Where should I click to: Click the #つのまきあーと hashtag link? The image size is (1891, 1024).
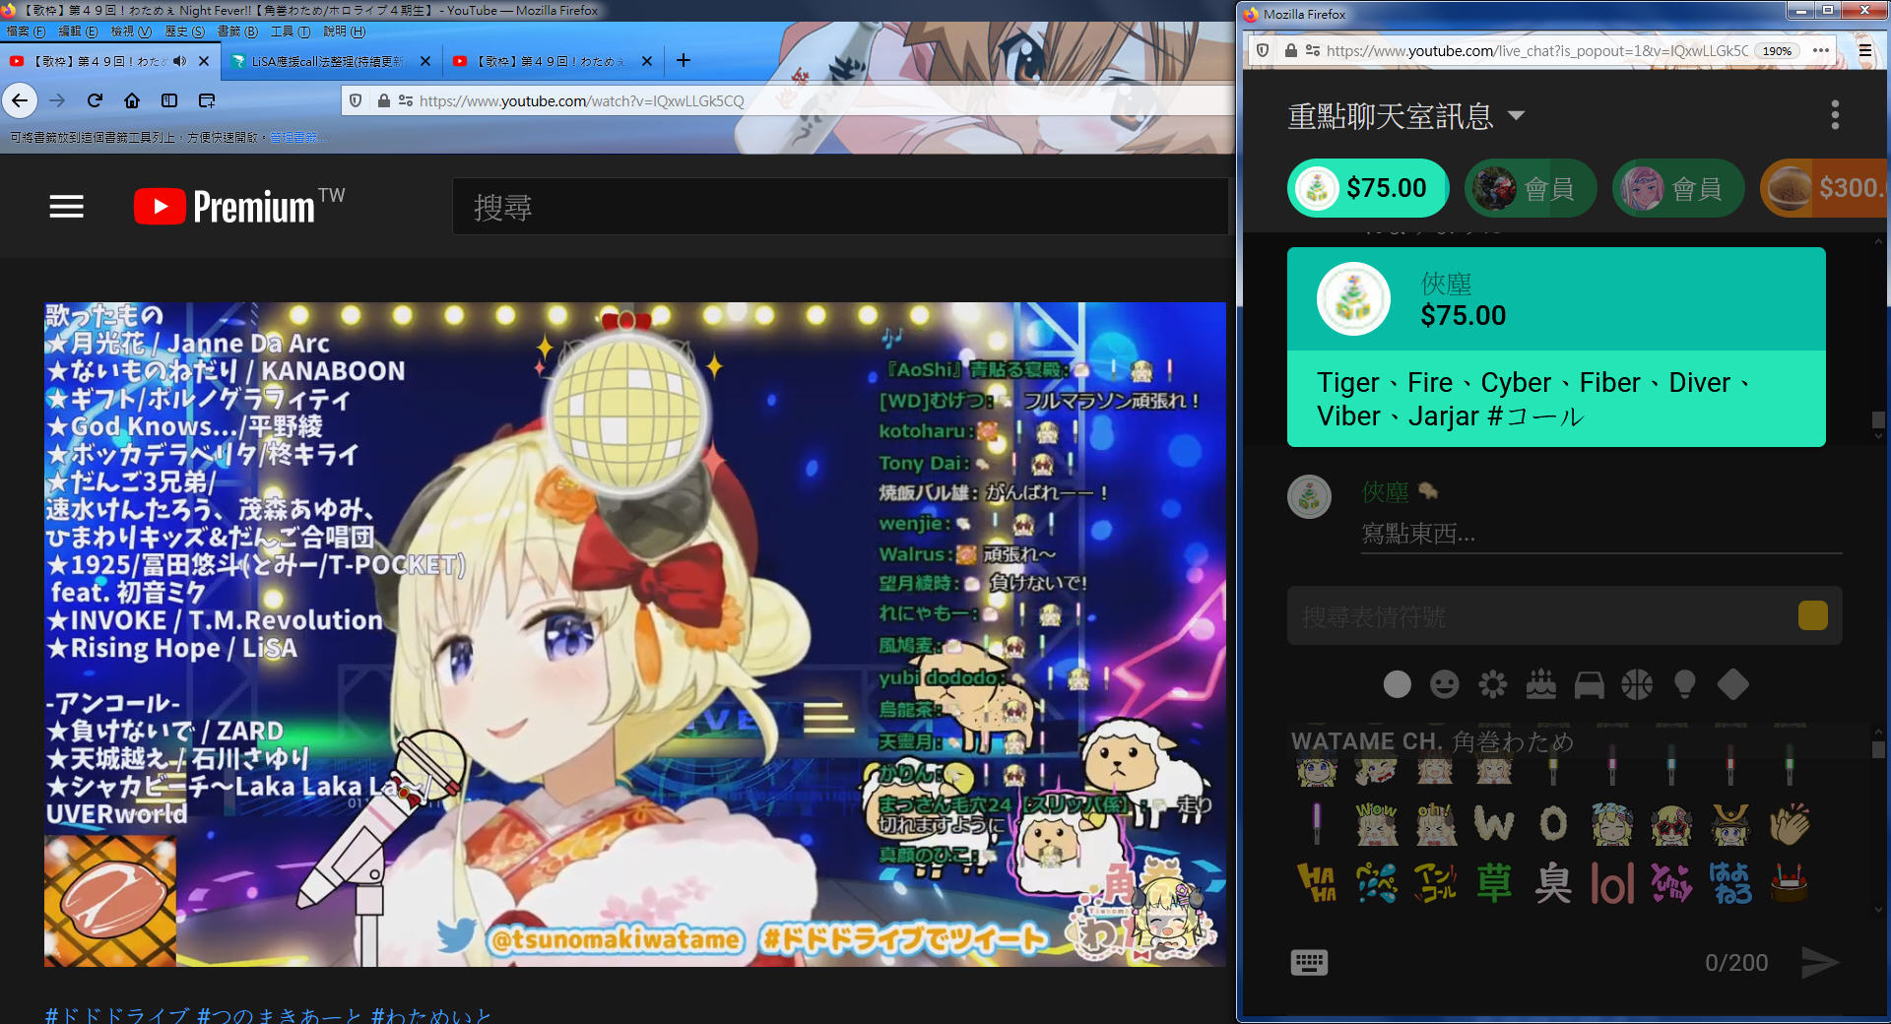coord(280,1015)
